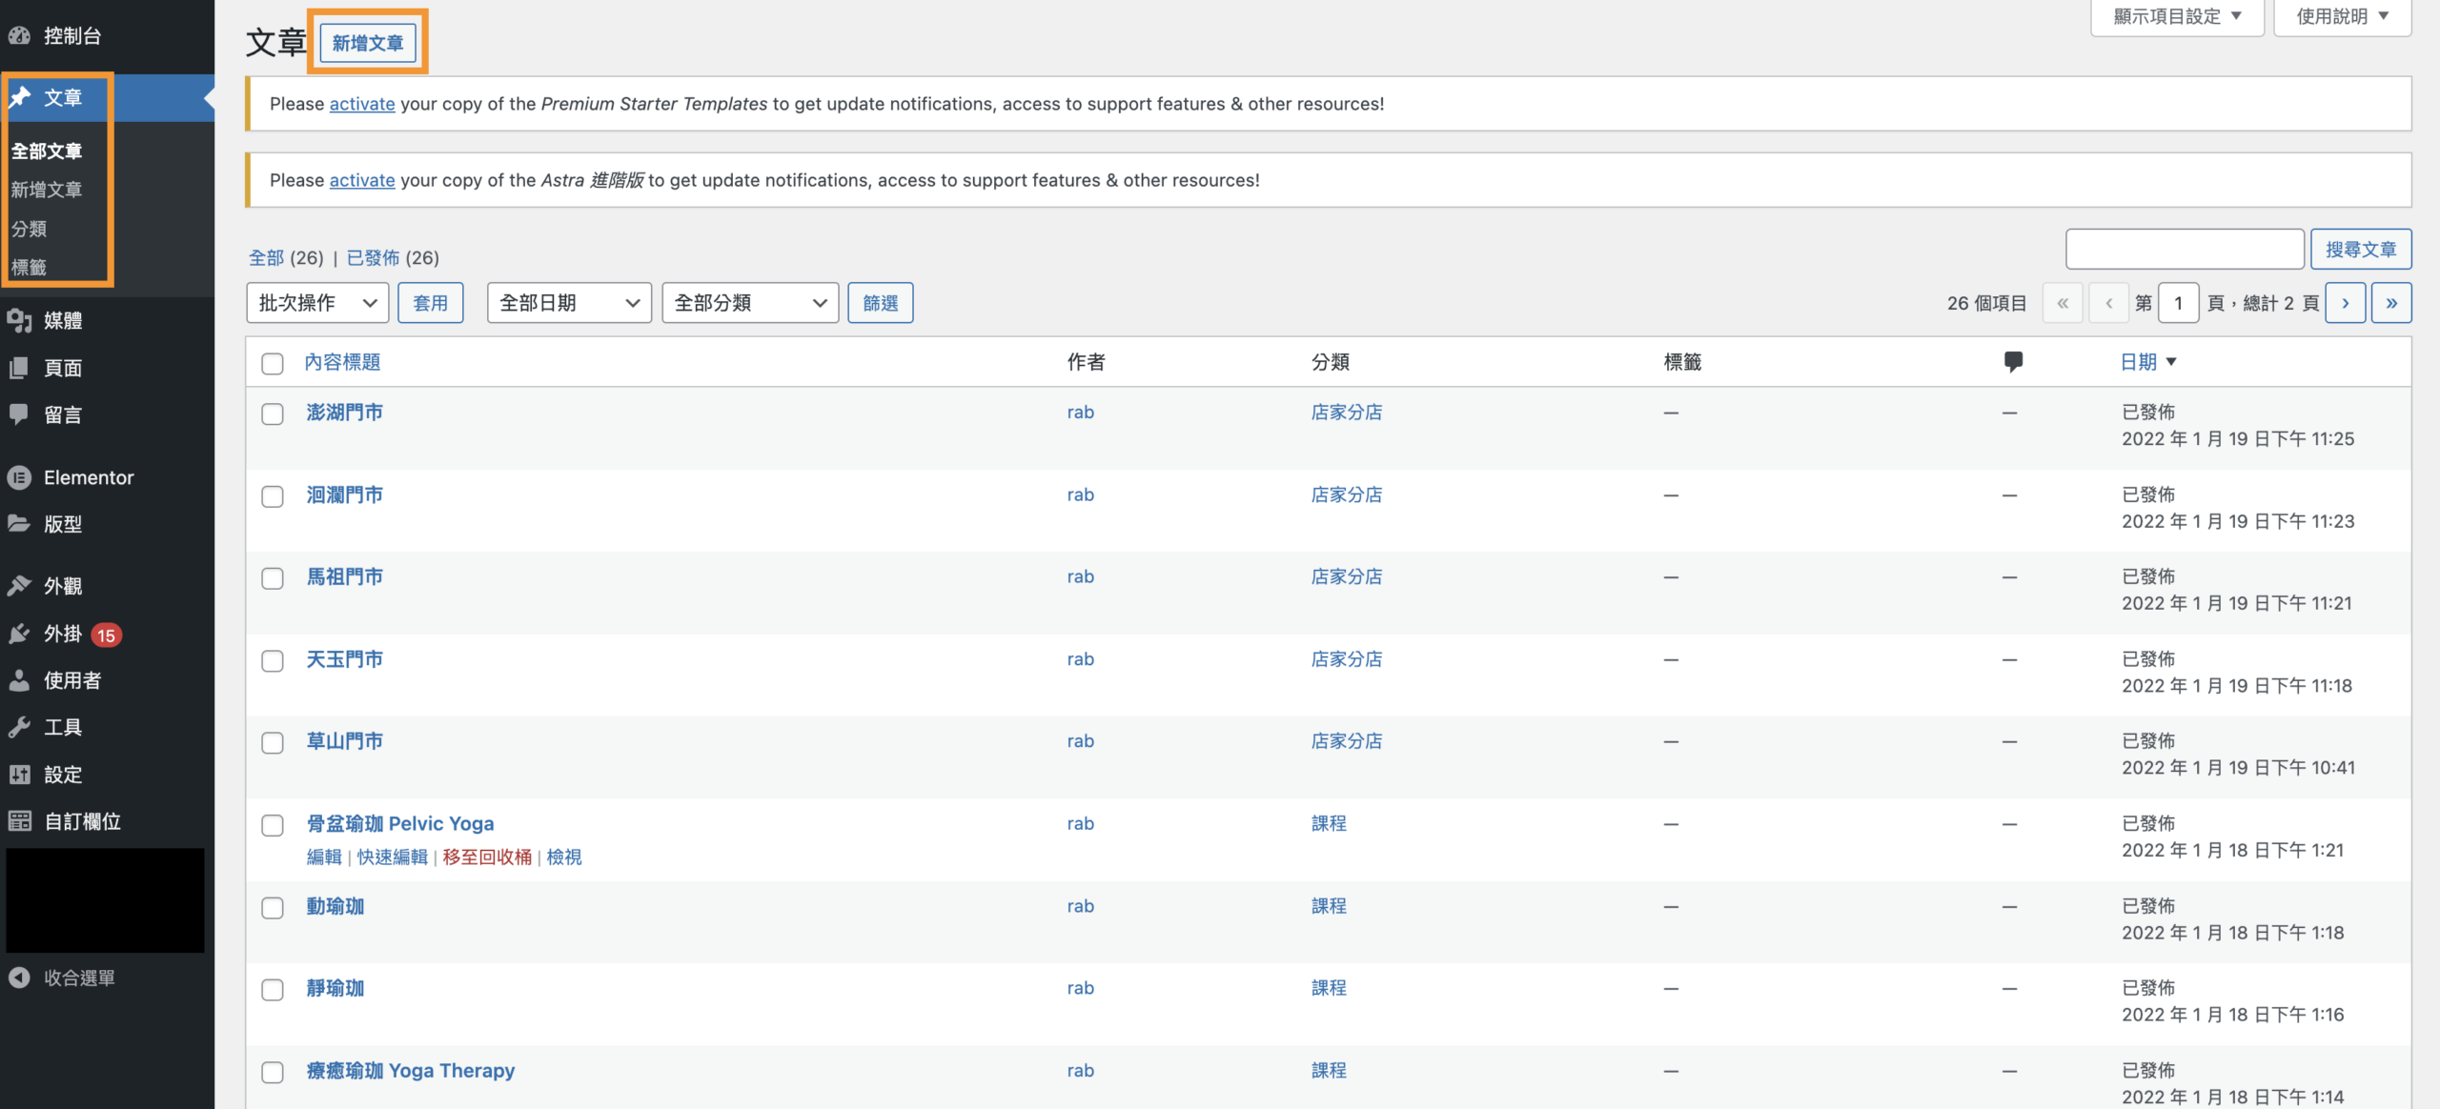The width and height of the screenshot is (2440, 1109).
Task: Click the 新增文章 button beside the title
Action: 368,43
